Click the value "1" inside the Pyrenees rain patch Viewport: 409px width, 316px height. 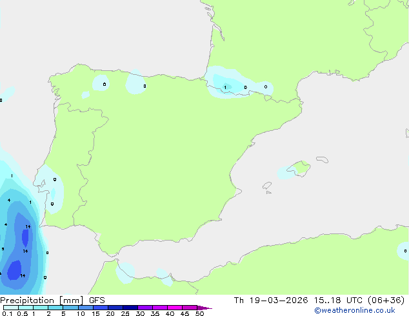point(225,87)
